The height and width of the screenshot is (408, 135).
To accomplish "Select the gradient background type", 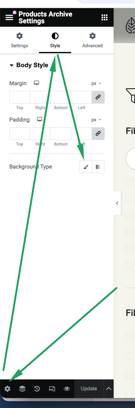I will point(98,167).
